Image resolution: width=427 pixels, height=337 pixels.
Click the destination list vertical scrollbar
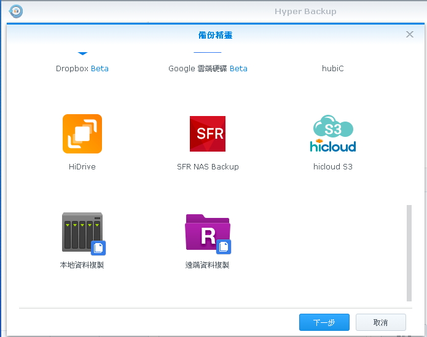(x=409, y=254)
